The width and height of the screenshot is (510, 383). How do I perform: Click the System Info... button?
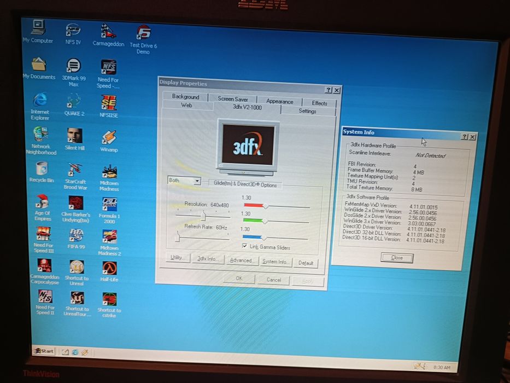tap(276, 262)
